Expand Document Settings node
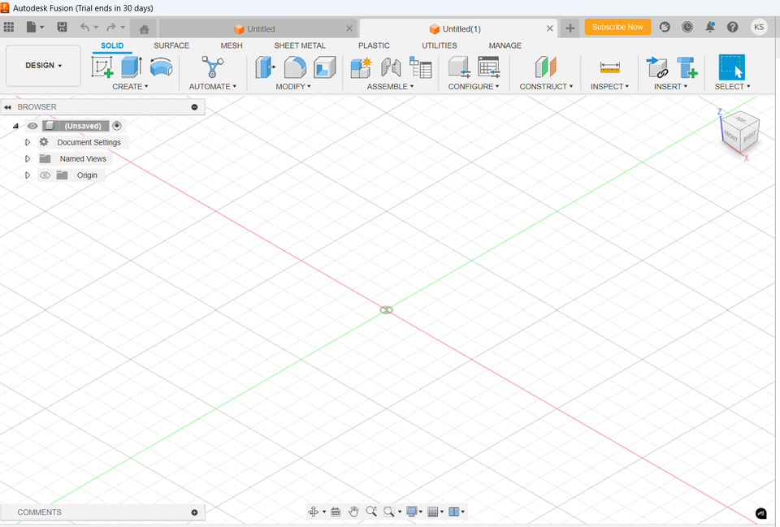 (28, 143)
